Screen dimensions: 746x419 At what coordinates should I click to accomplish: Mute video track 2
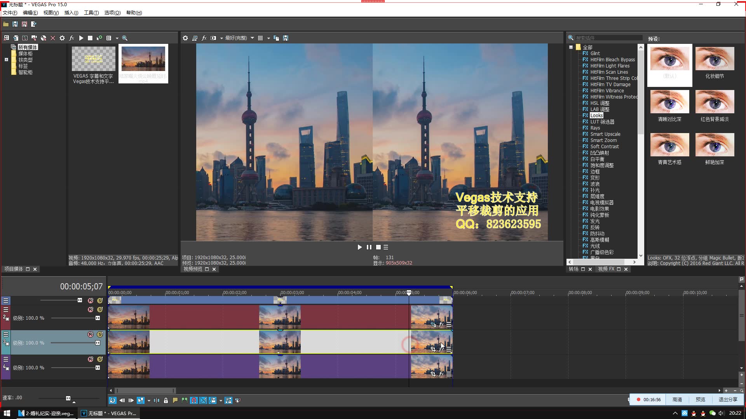point(91,310)
